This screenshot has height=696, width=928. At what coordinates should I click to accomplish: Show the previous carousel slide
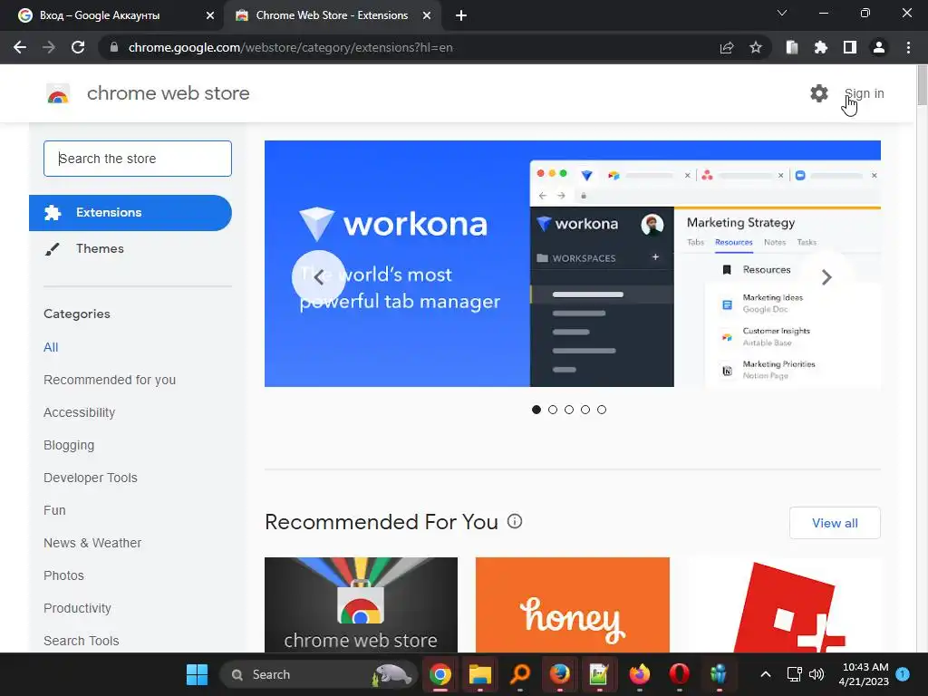pos(318,277)
